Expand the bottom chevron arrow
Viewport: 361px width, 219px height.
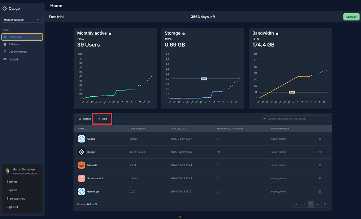[x=180, y=217]
